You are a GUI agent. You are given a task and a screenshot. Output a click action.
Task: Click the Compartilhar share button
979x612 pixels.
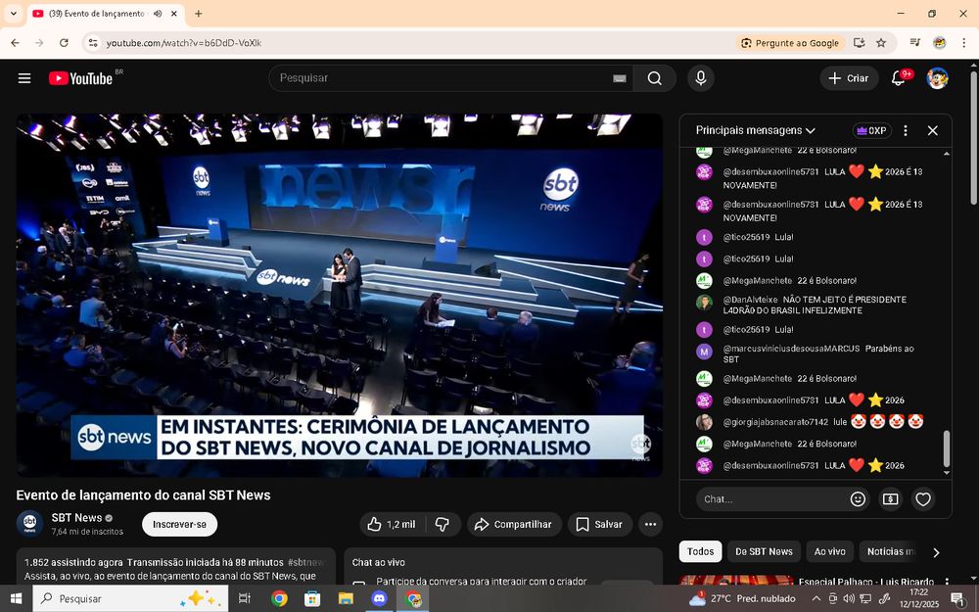coord(514,524)
